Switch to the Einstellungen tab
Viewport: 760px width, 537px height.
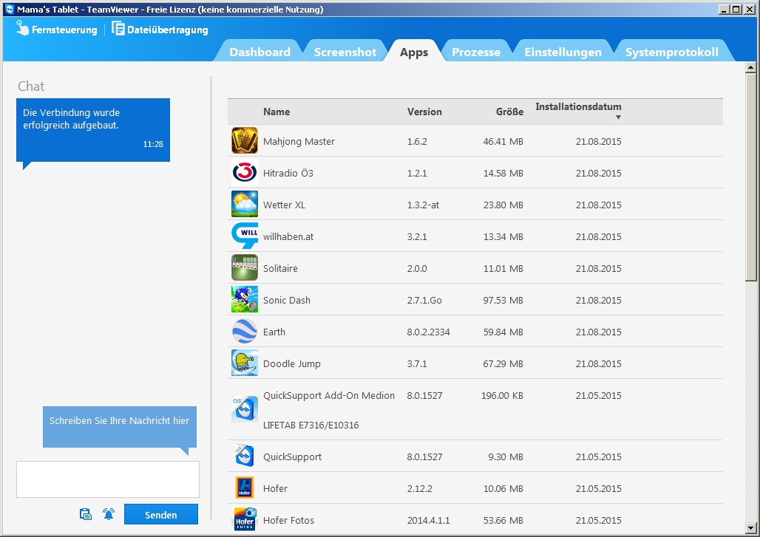tap(563, 52)
